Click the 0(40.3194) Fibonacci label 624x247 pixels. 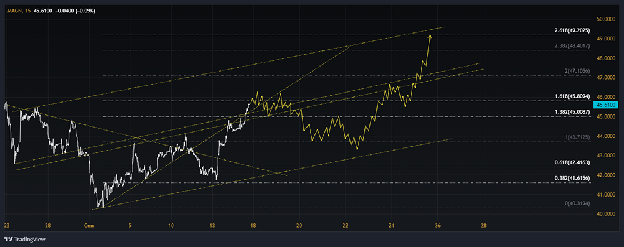(x=577, y=203)
